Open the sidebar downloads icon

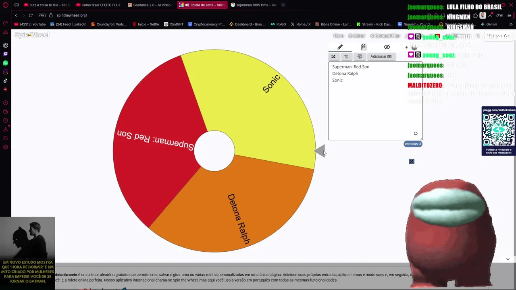(5, 129)
